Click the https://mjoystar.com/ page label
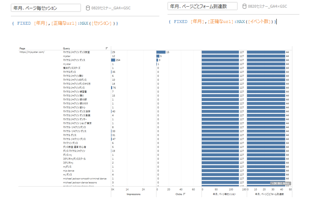The height and width of the screenshot is (200, 309). click(32, 52)
